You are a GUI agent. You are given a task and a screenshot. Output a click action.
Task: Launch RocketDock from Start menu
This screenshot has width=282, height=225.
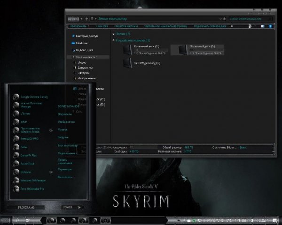pyautogui.click(x=23, y=164)
